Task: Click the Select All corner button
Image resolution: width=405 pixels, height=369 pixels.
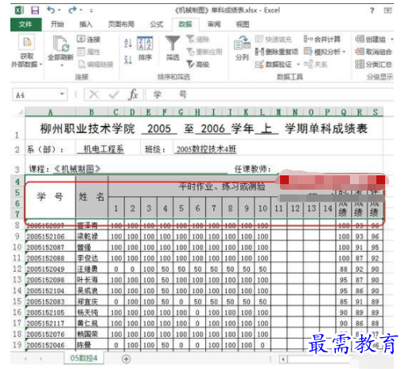Action: 18,112
